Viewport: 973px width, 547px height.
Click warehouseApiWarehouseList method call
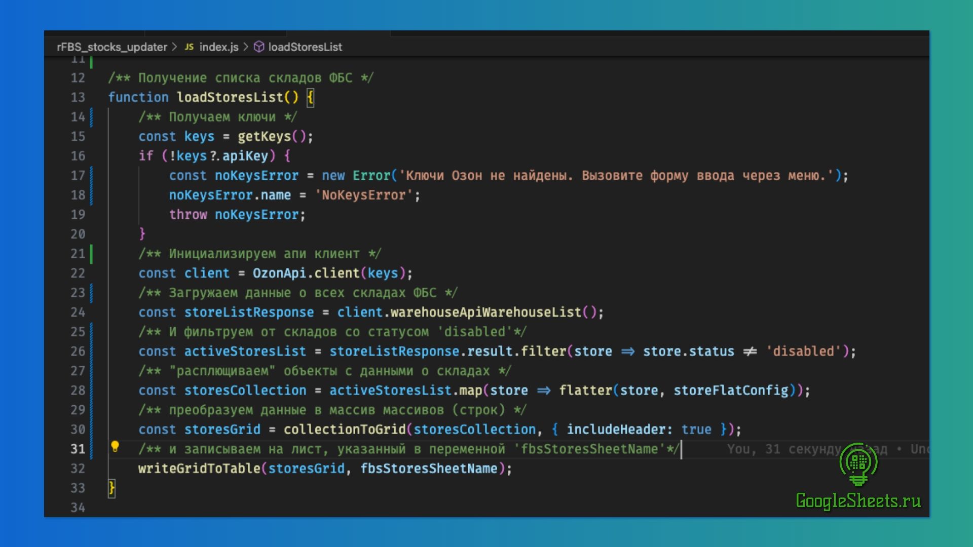(486, 312)
